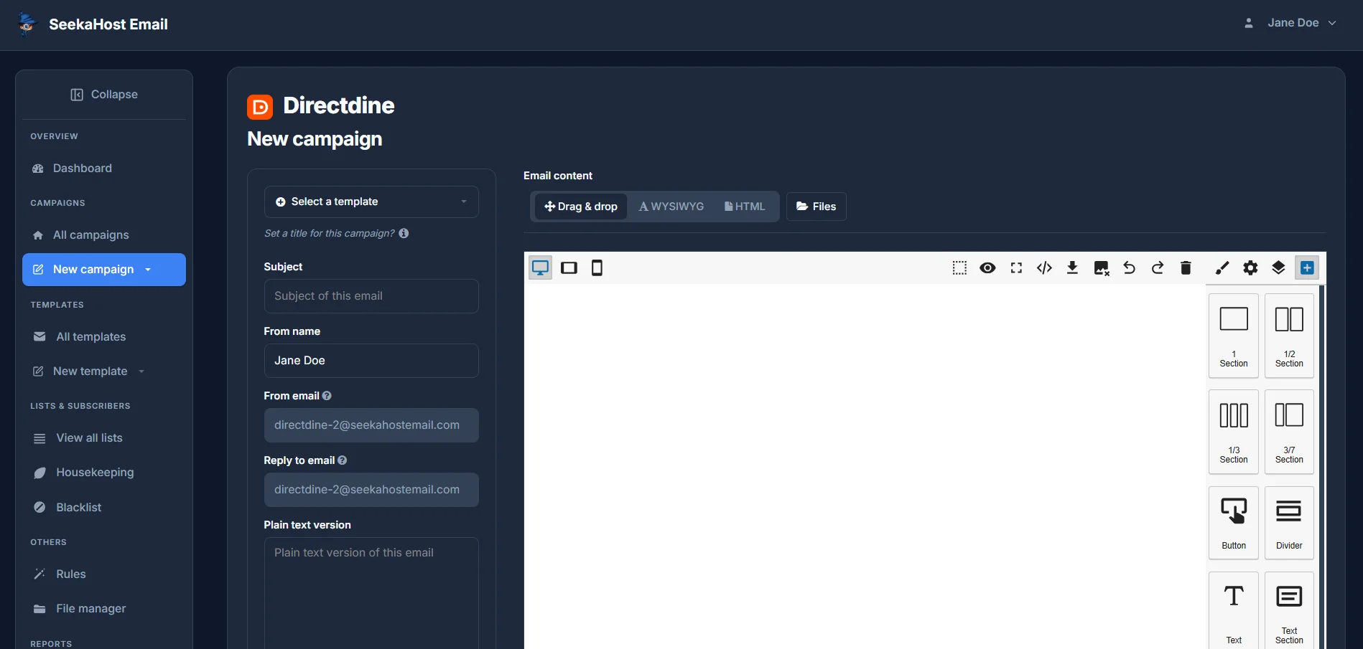Toggle component outlines (dashed square) icon

pos(959,268)
